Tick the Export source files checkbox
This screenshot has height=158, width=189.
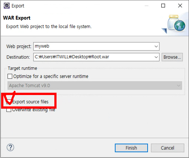coord(9,102)
